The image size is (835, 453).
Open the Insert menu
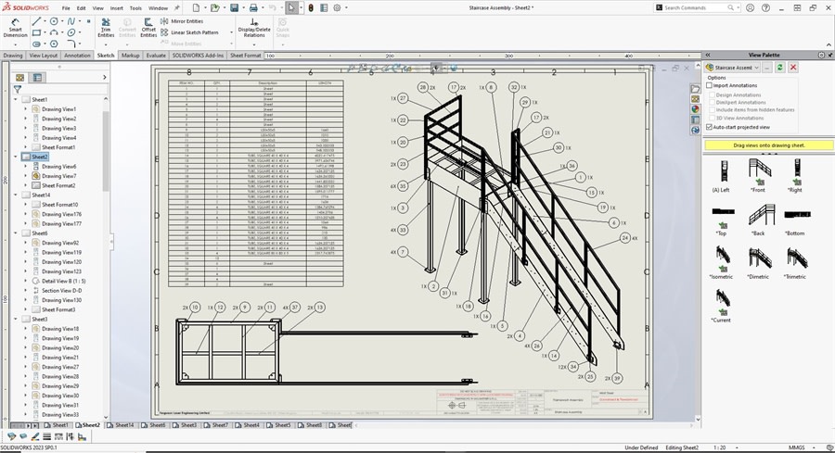tap(116, 7)
